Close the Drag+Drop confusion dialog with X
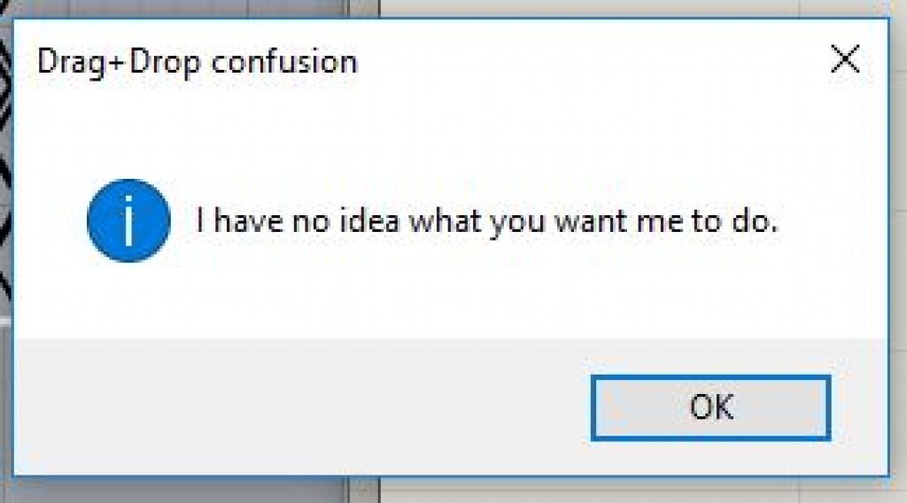 845,61
